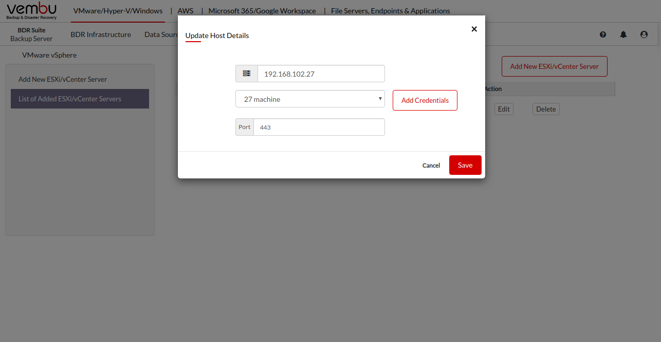This screenshot has height=342, width=661.
Task: Open the BDR Infrastructure menu
Action: 101,34
